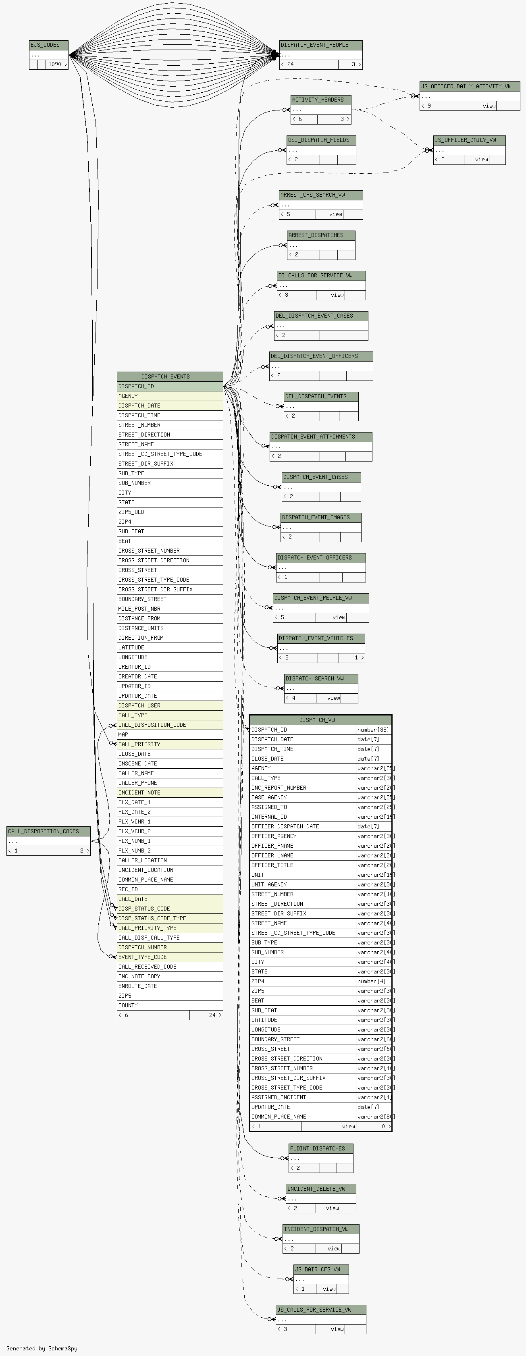Click DISPATCH_EVENT_PEOPLE_VW title
This screenshot has width=526, height=1356.
click(x=321, y=598)
